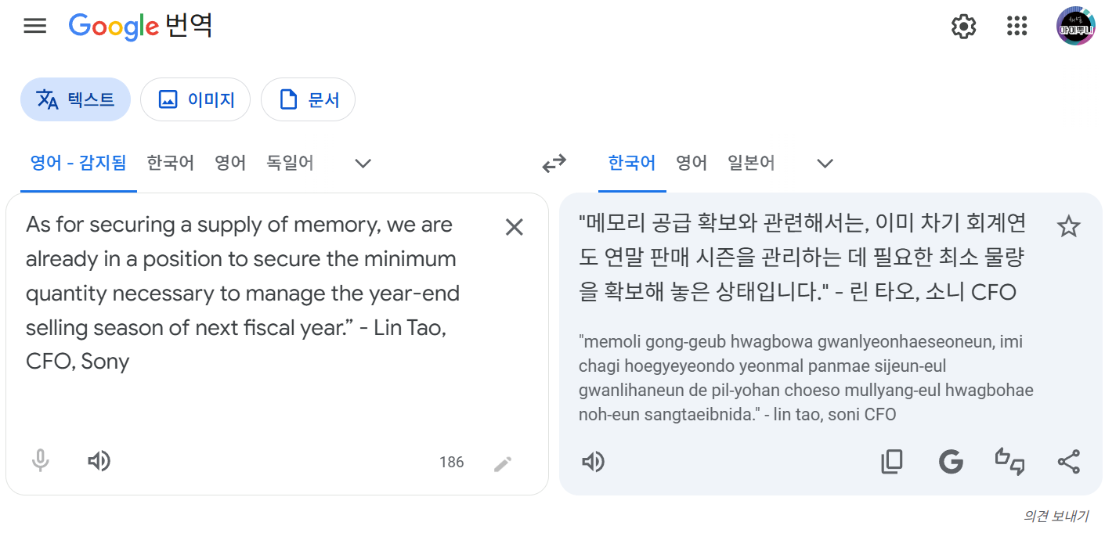Clear the source text with X
Image resolution: width=1105 pixels, height=544 pixels.
tap(514, 227)
